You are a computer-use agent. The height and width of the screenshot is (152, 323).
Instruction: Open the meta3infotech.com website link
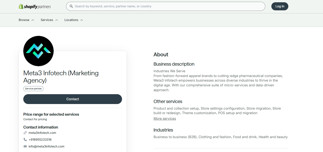pyautogui.click(x=42, y=133)
